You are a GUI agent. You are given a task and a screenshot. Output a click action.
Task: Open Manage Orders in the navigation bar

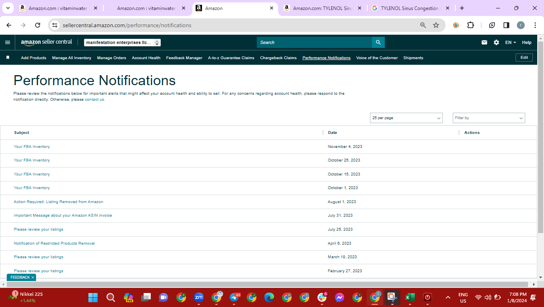(x=112, y=58)
